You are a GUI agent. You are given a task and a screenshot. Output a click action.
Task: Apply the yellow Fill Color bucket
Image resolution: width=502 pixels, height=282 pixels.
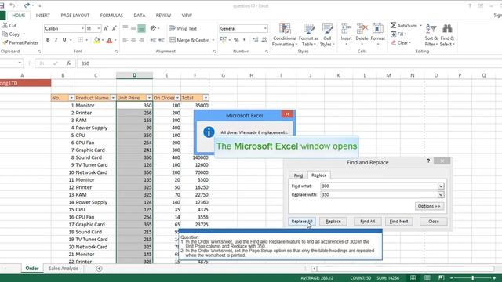(96, 40)
